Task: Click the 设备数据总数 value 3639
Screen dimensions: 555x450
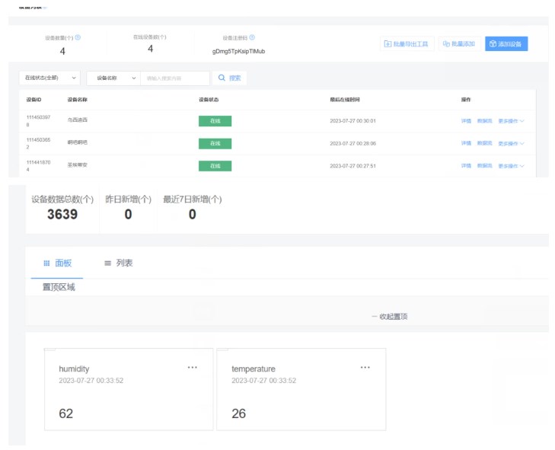Action: point(62,214)
